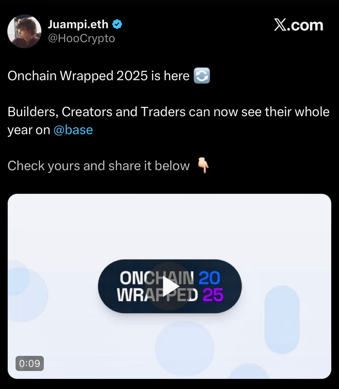The height and width of the screenshot is (389, 339).
Task: Click the blue '20' in the video logo
Action: pyautogui.click(x=209, y=278)
